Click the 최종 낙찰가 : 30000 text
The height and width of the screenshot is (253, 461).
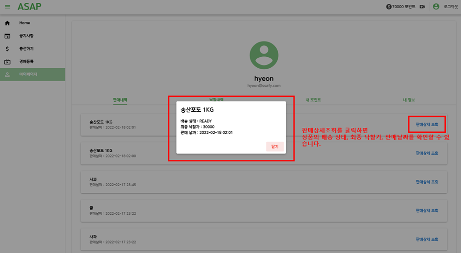click(x=197, y=127)
